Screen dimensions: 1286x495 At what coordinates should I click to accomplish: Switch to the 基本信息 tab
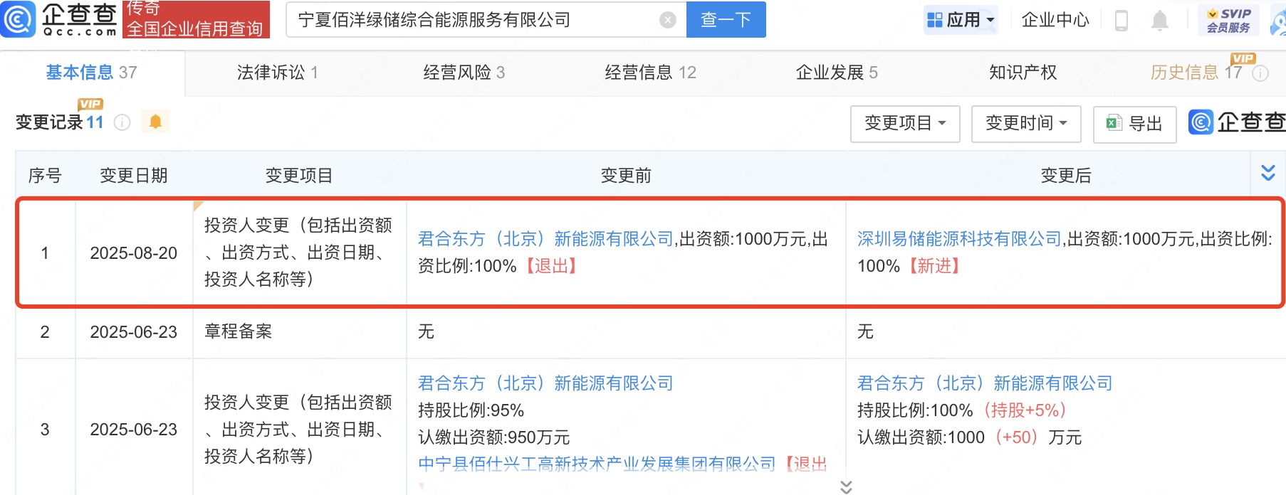(91, 73)
